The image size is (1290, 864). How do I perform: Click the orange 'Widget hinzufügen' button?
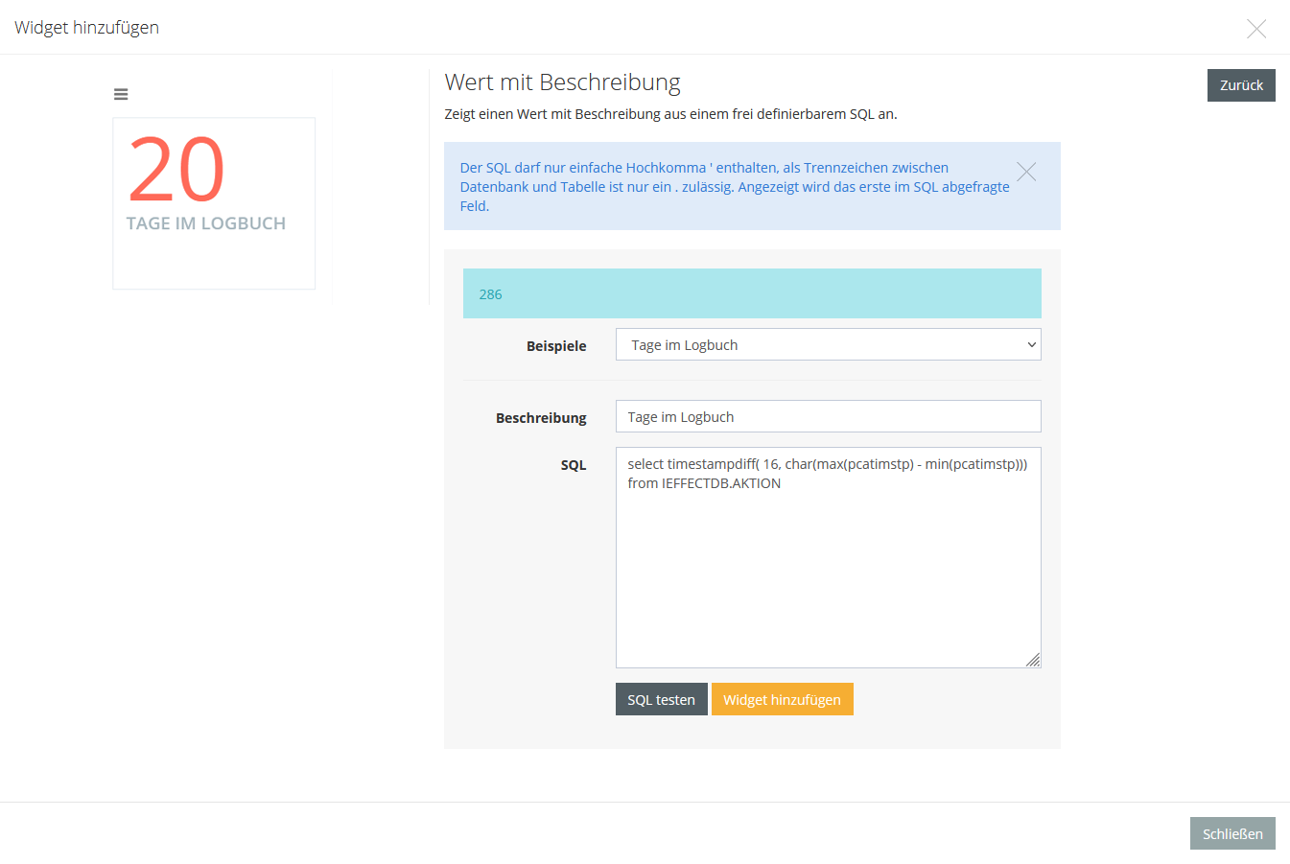point(782,700)
